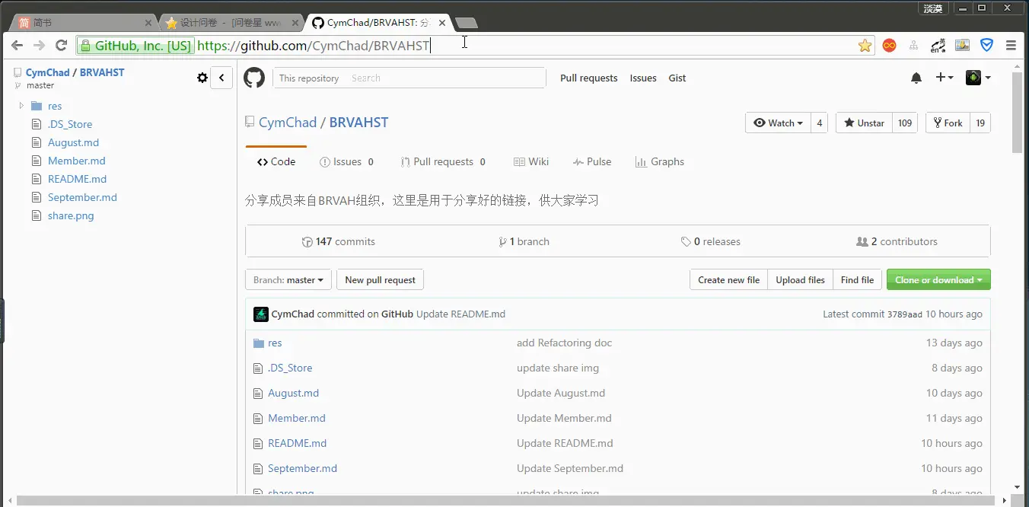Open the user avatar menu
The width and height of the screenshot is (1029, 507).
[x=978, y=78]
